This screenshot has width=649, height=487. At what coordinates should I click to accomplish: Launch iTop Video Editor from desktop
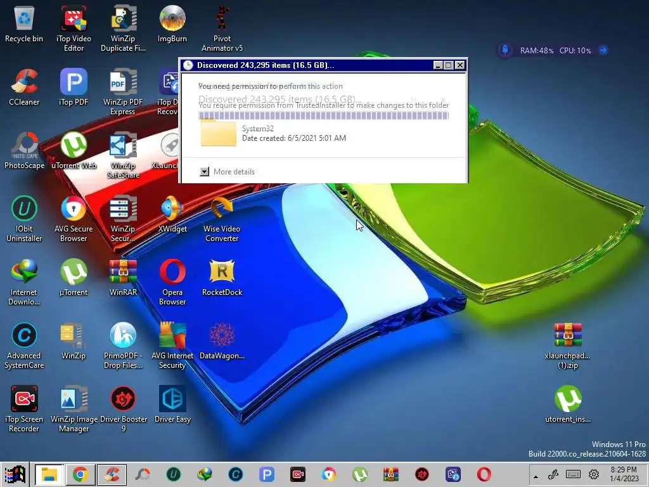click(74, 28)
